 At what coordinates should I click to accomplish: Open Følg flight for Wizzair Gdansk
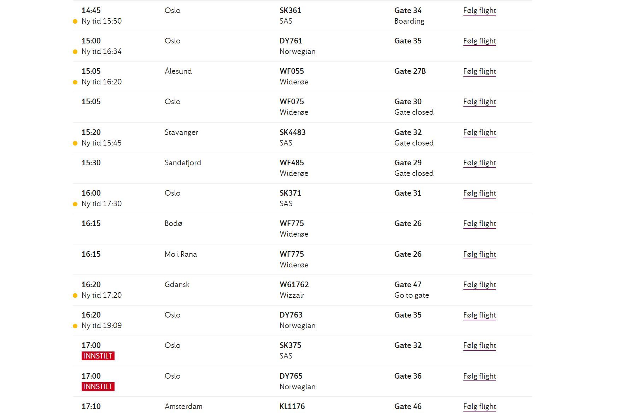click(x=479, y=285)
